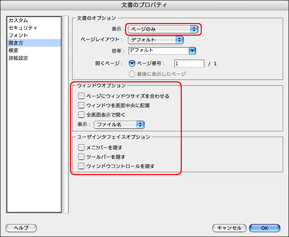The height and width of the screenshot is (237, 289).
Task: Enable ツールバーを隠す checkbox
Action: tap(81, 157)
